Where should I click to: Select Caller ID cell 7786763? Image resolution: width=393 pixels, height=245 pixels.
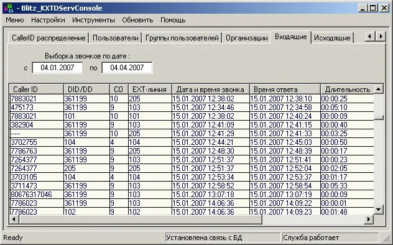[x=36, y=151]
